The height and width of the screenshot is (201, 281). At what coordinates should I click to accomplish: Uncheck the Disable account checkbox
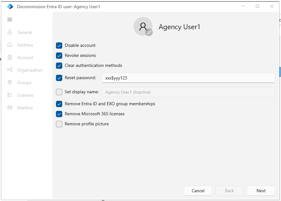point(59,46)
